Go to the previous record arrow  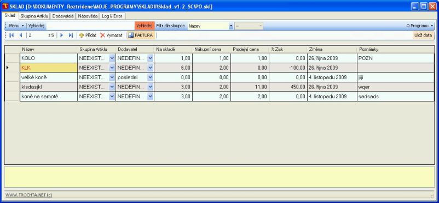point(21,35)
